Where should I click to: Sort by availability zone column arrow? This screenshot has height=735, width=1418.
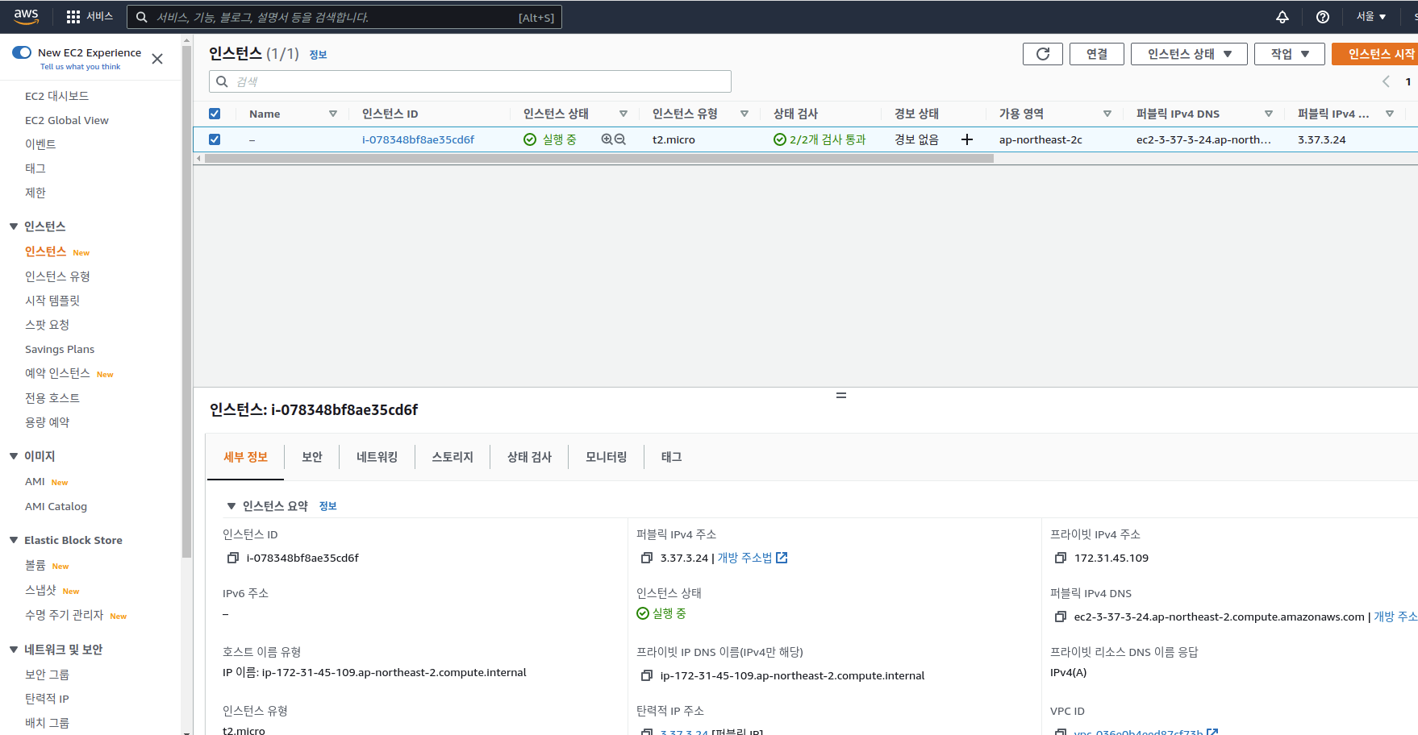click(1107, 114)
